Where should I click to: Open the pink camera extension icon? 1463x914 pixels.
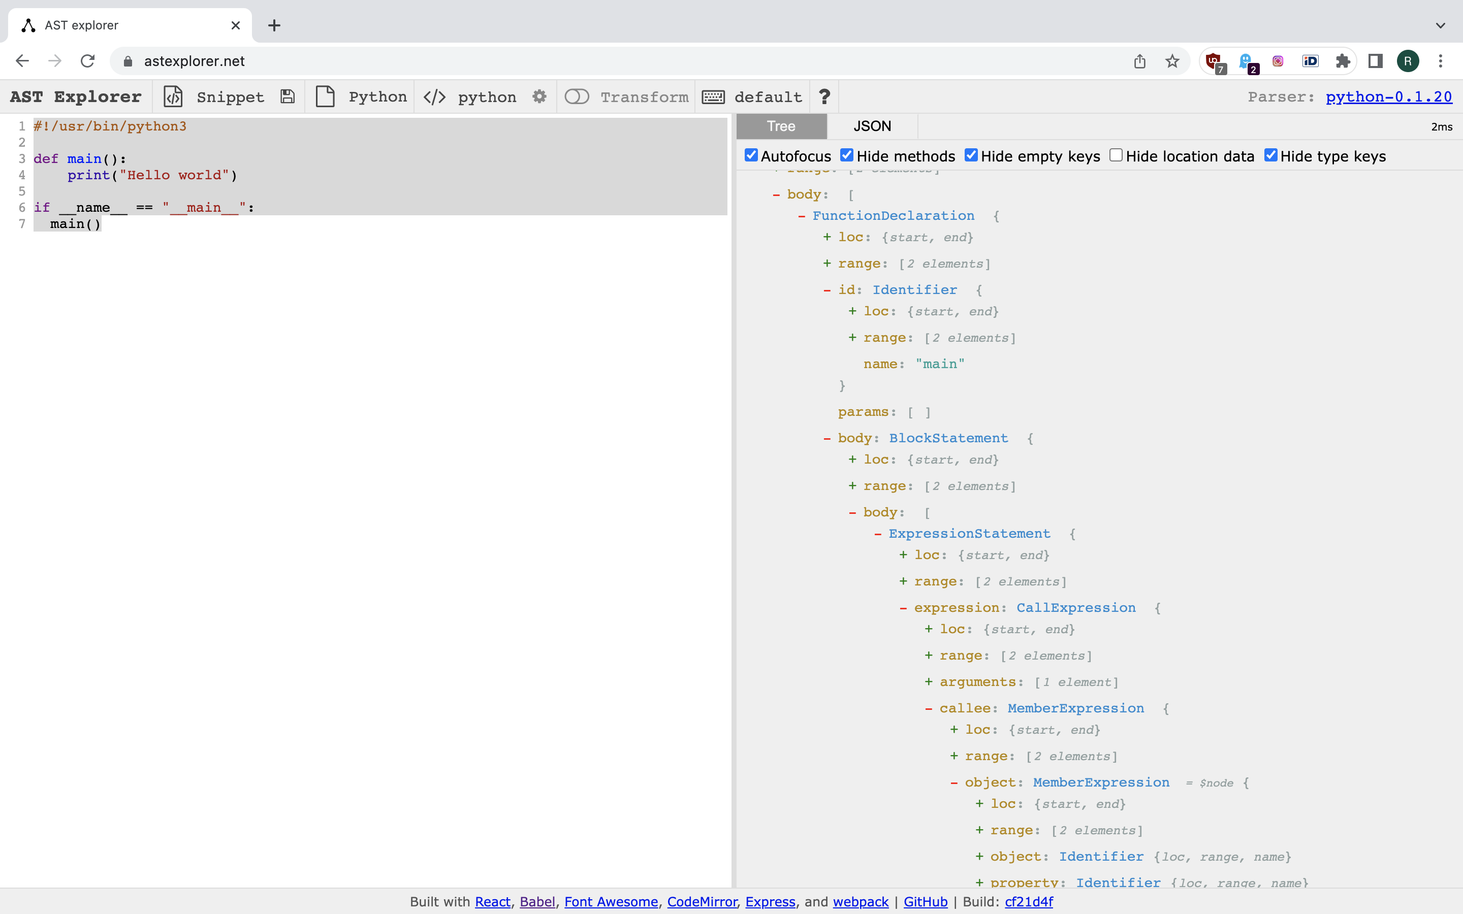point(1278,61)
